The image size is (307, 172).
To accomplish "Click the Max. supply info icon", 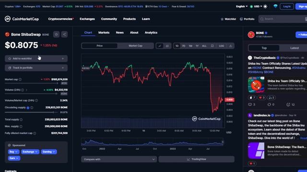I will coord(21,126).
